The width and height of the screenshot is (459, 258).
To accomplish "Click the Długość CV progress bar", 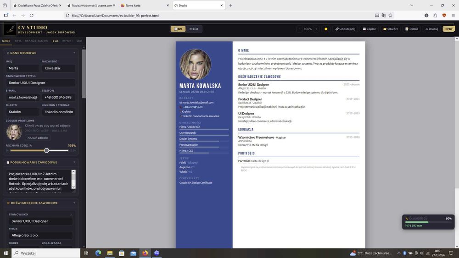I will point(428,222).
